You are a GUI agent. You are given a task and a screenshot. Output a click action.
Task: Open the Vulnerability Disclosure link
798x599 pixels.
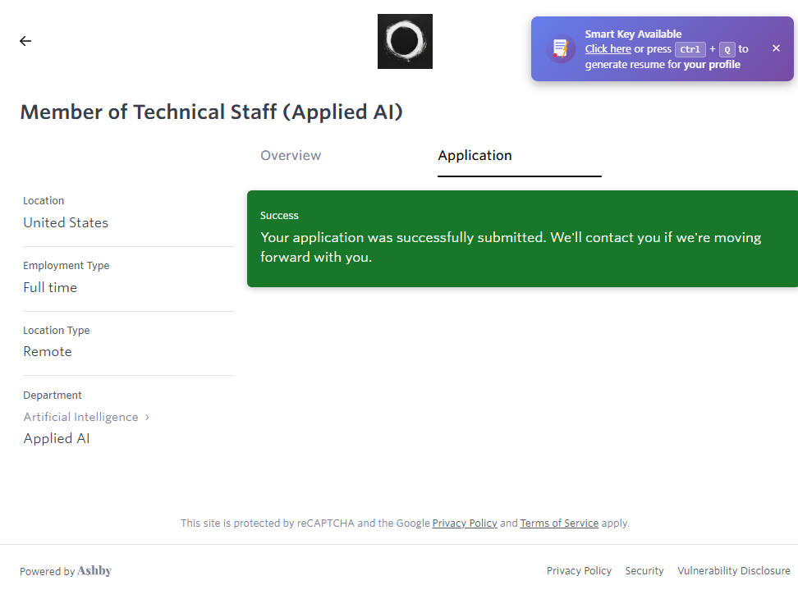click(733, 571)
